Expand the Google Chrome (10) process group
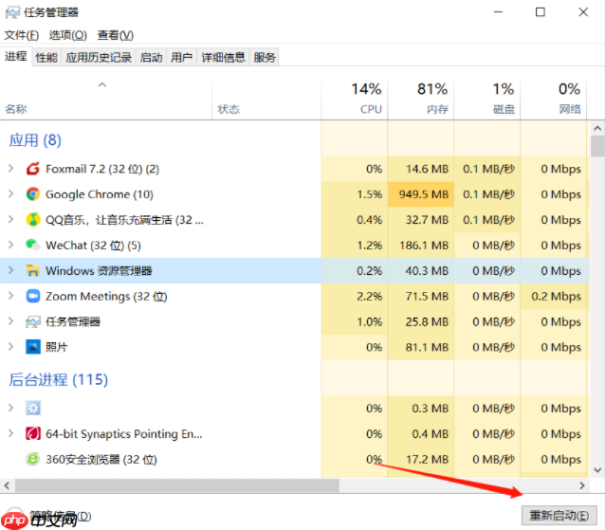 pyautogui.click(x=10, y=193)
